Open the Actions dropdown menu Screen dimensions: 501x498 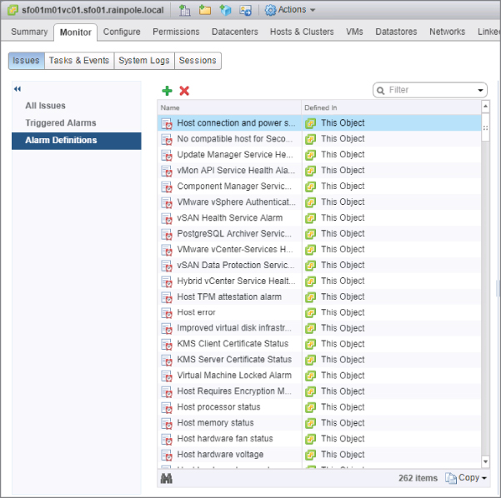(290, 10)
